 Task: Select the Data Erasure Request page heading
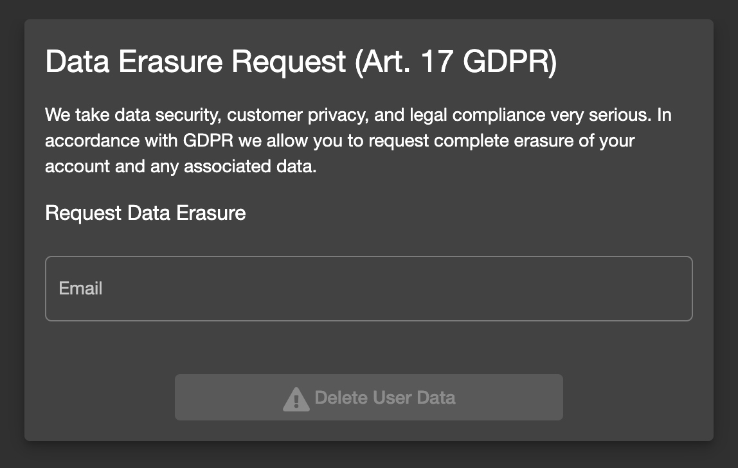[x=301, y=62]
